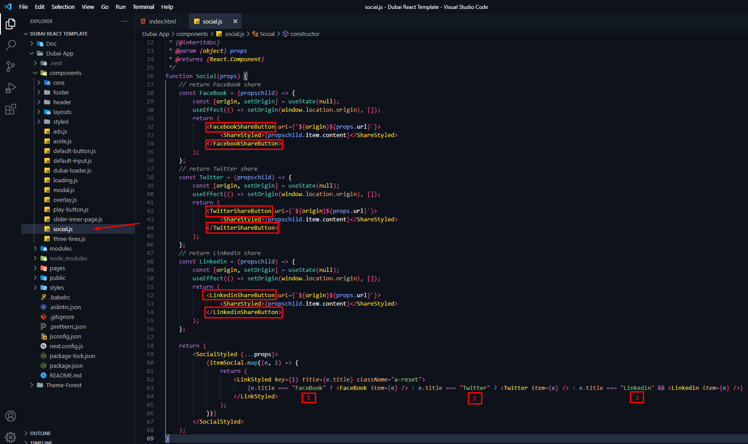Open Manage gear icon
The image size is (748, 444).
coord(11,437)
